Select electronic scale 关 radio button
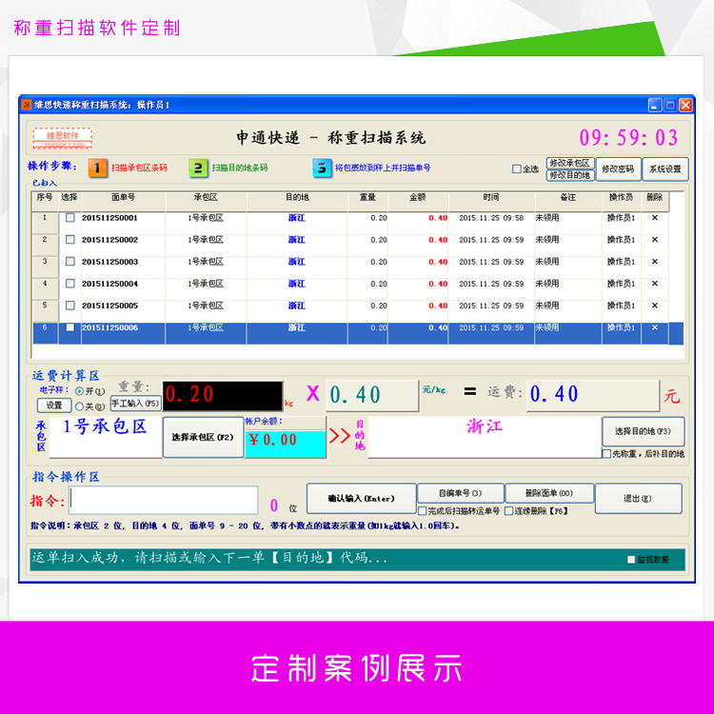The image size is (714, 714). [x=79, y=407]
